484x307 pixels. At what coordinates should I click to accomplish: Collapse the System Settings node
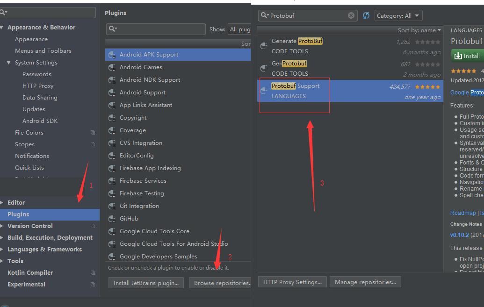[x=8, y=63]
